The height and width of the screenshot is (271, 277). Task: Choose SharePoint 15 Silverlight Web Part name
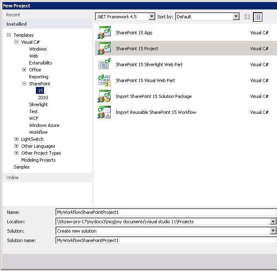click(x=149, y=64)
